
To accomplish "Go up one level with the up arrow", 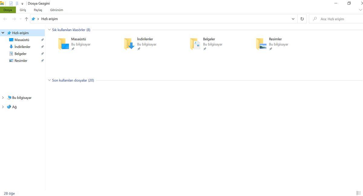I will click(x=26, y=19).
